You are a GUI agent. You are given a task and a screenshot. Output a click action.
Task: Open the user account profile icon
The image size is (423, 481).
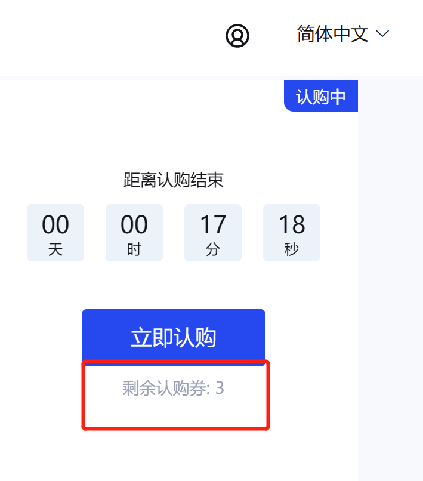click(x=237, y=36)
